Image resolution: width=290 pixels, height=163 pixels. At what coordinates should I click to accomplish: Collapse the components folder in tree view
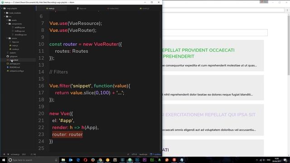pos(7,24)
